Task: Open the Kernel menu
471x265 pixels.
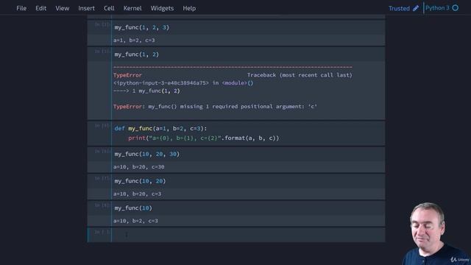Action: pos(132,8)
